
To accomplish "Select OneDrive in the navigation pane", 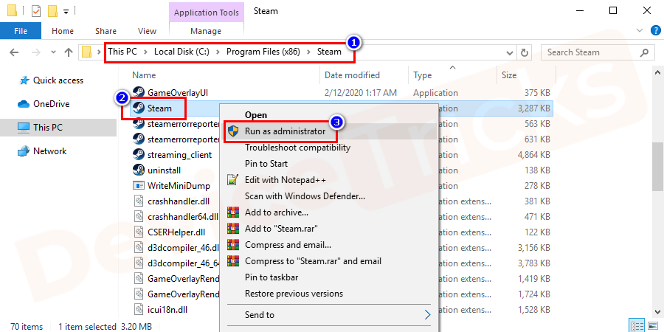I will [x=51, y=104].
